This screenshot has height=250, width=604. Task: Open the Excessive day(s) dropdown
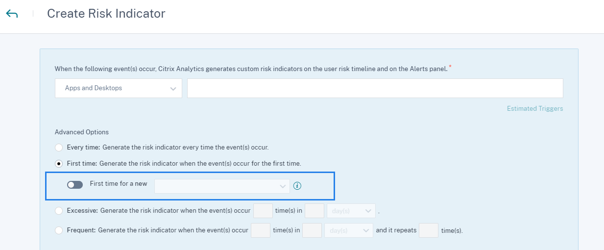351,211
